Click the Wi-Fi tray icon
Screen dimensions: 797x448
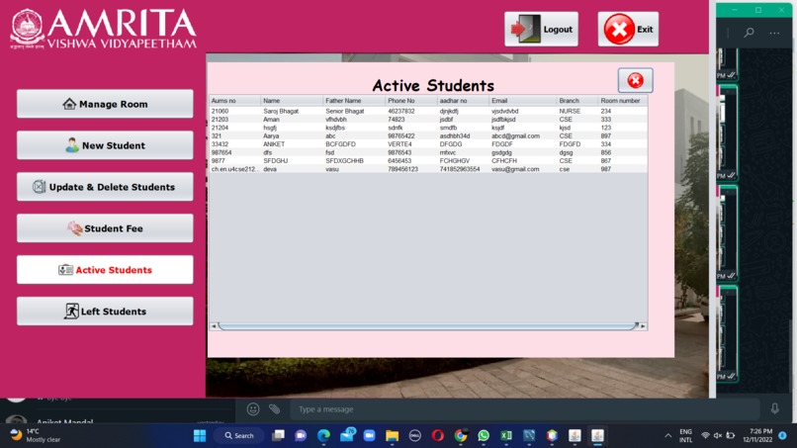[705, 436]
